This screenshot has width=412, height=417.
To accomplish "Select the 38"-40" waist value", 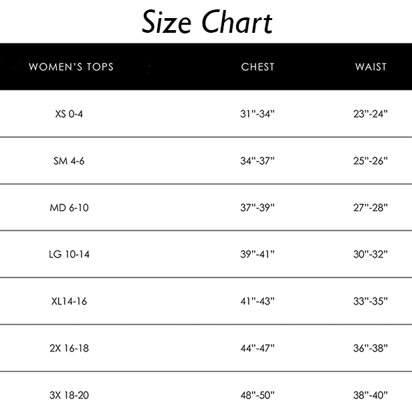I will [371, 395].
